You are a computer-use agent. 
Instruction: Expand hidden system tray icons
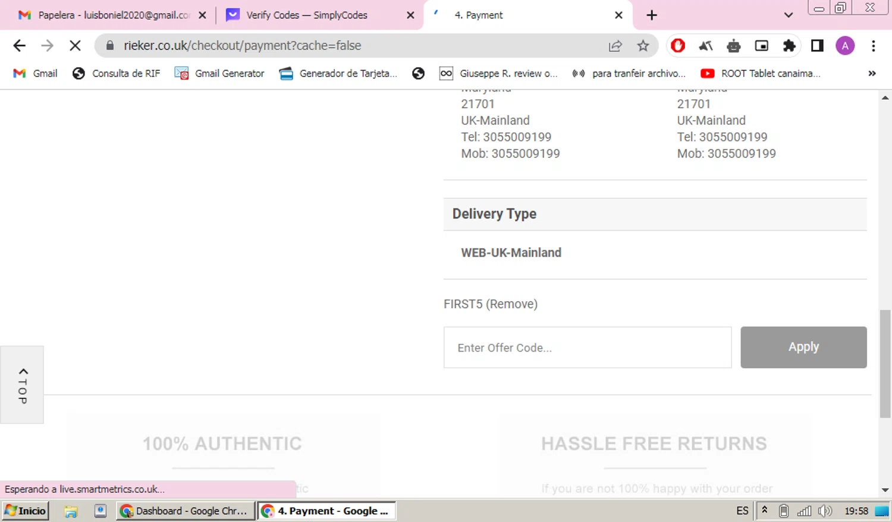(765, 510)
